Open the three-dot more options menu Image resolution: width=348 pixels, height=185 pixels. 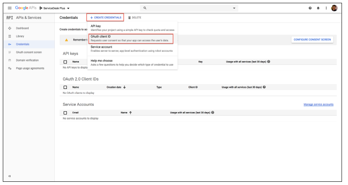(x=326, y=8)
